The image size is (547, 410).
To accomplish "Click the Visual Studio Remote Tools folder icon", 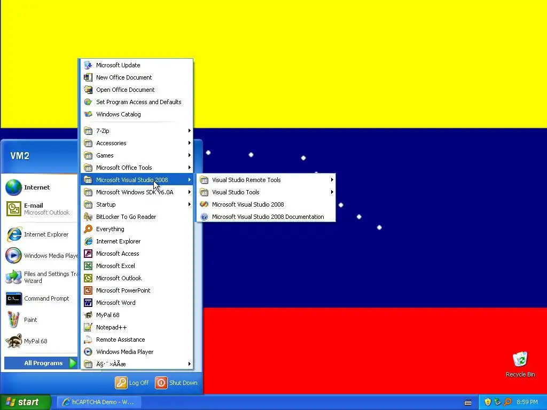I will pos(204,180).
